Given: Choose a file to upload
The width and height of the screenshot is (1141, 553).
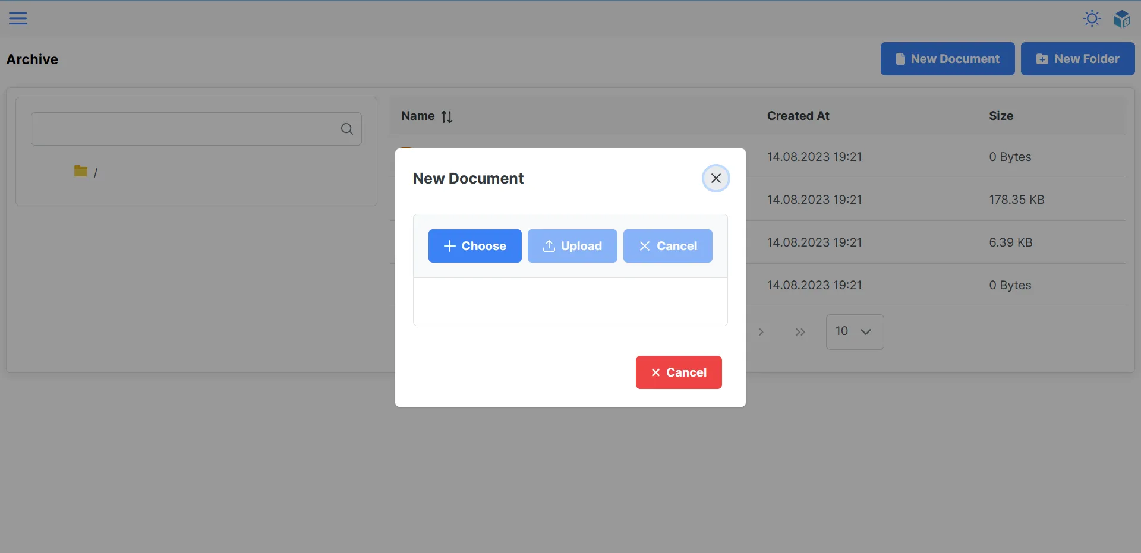Looking at the screenshot, I should coord(475,246).
